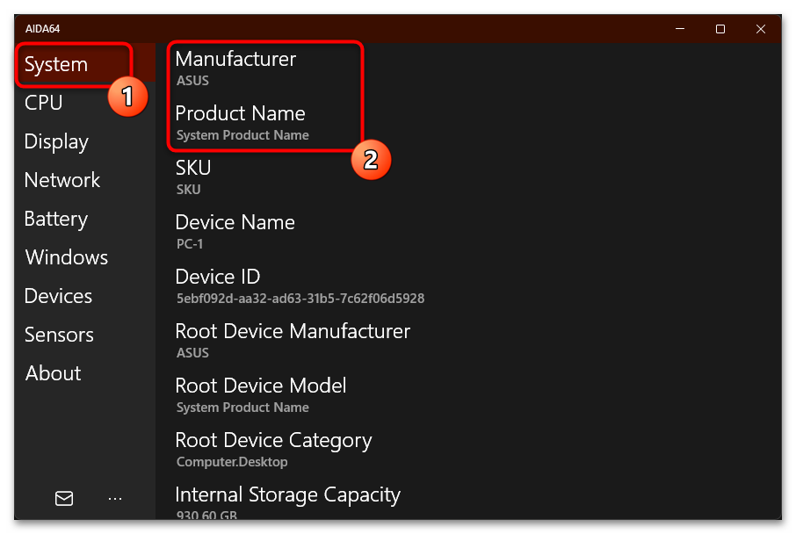796x534 pixels.
Task: Click the Manufacturer heading
Action: click(x=235, y=59)
